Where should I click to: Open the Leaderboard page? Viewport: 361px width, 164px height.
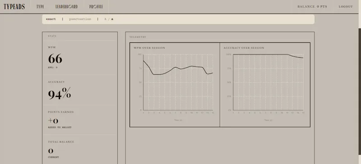(66, 7)
